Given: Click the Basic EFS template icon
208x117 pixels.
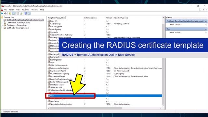Looking at the screenshot, I should click(x=49, y=21).
